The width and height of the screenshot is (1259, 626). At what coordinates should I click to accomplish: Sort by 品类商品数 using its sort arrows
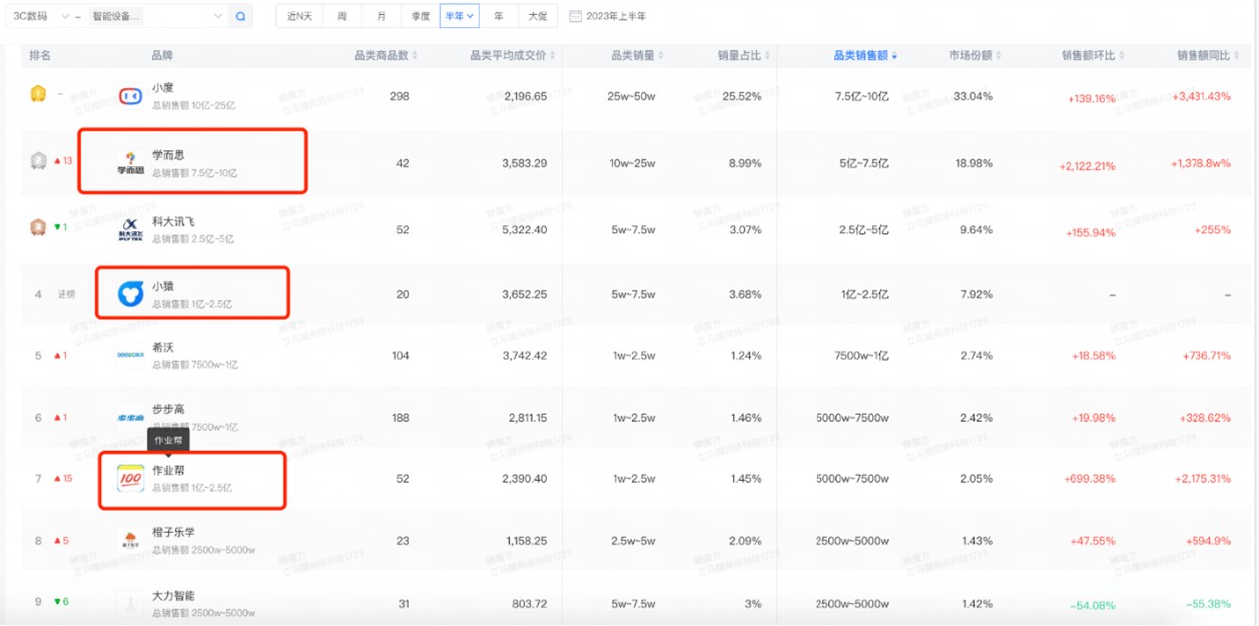coord(415,56)
